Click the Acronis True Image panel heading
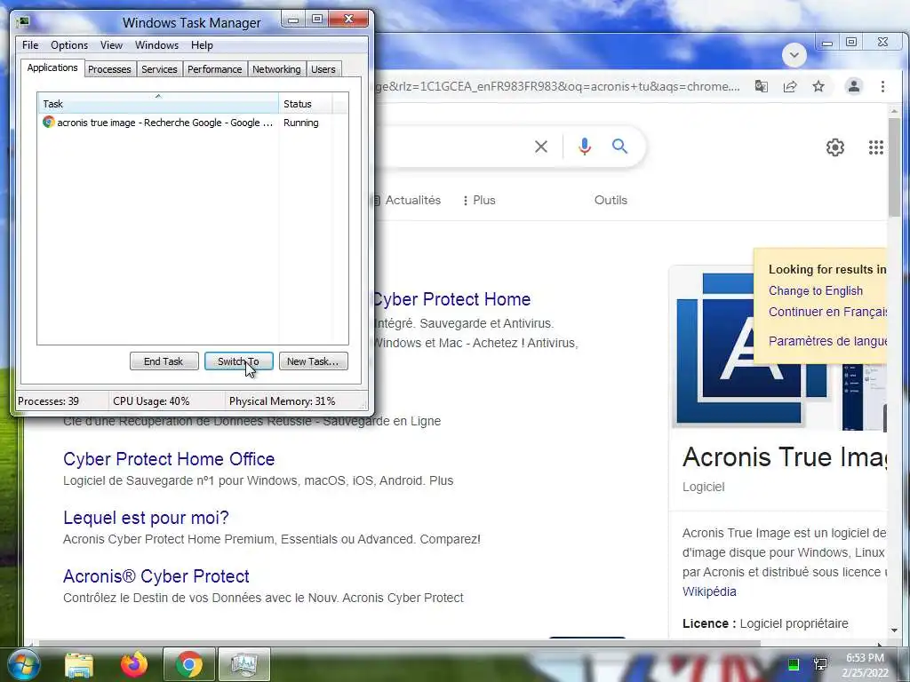 [785, 457]
